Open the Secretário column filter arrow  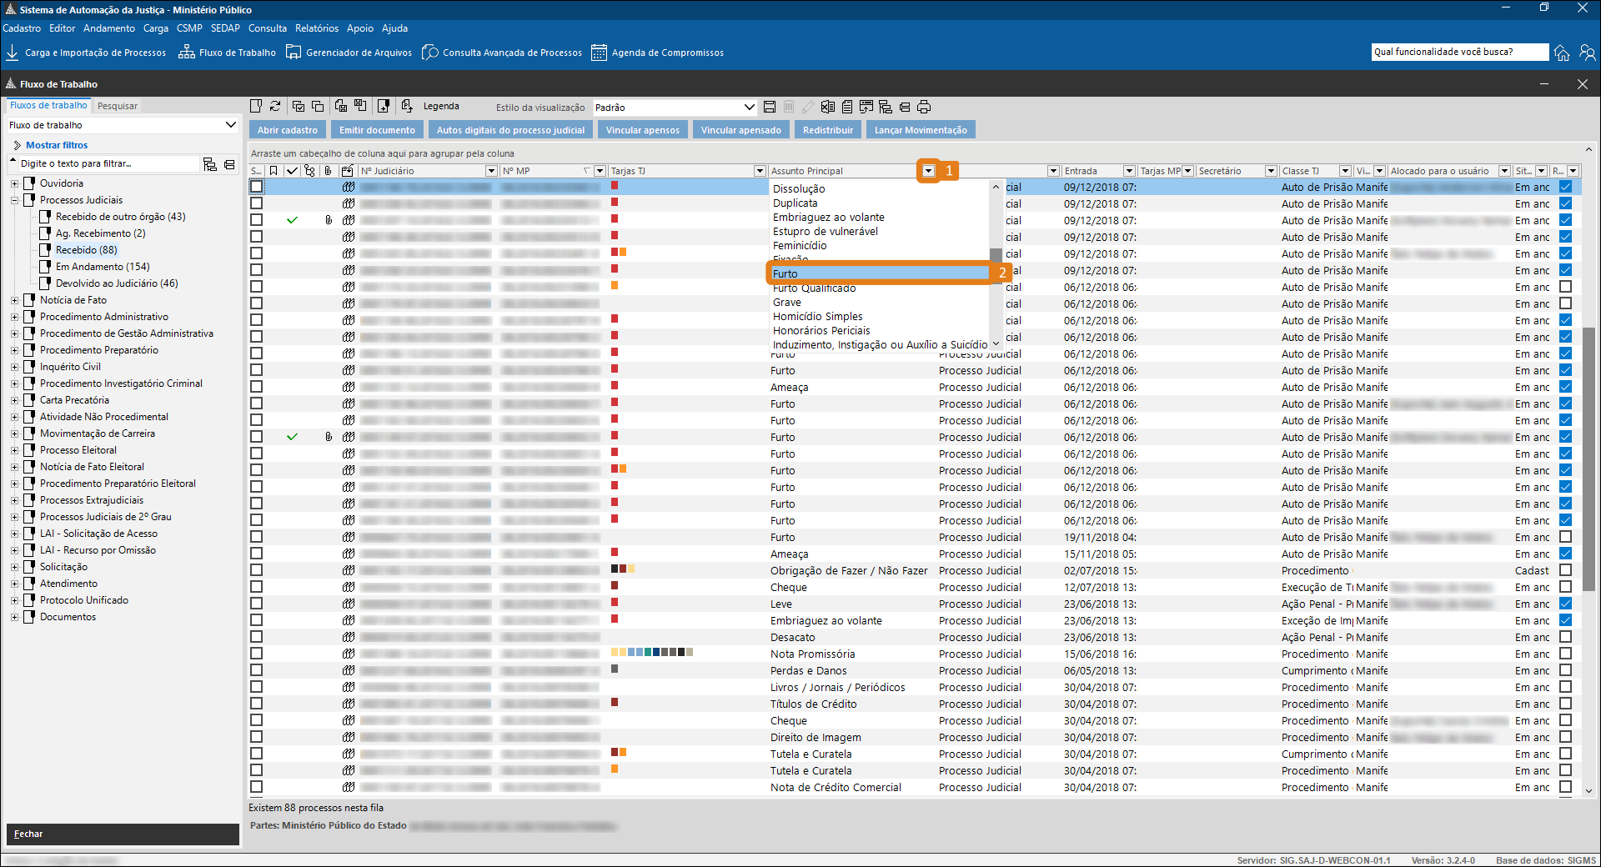pos(1271,171)
